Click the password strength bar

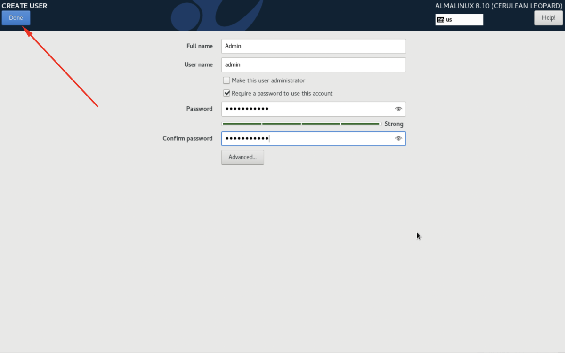click(301, 124)
